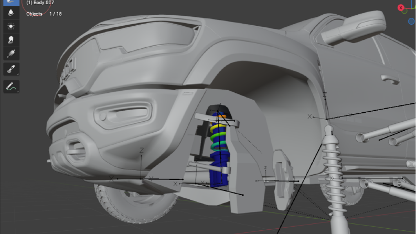
Task: Select the Average weight tool
Action: click(11, 26)
